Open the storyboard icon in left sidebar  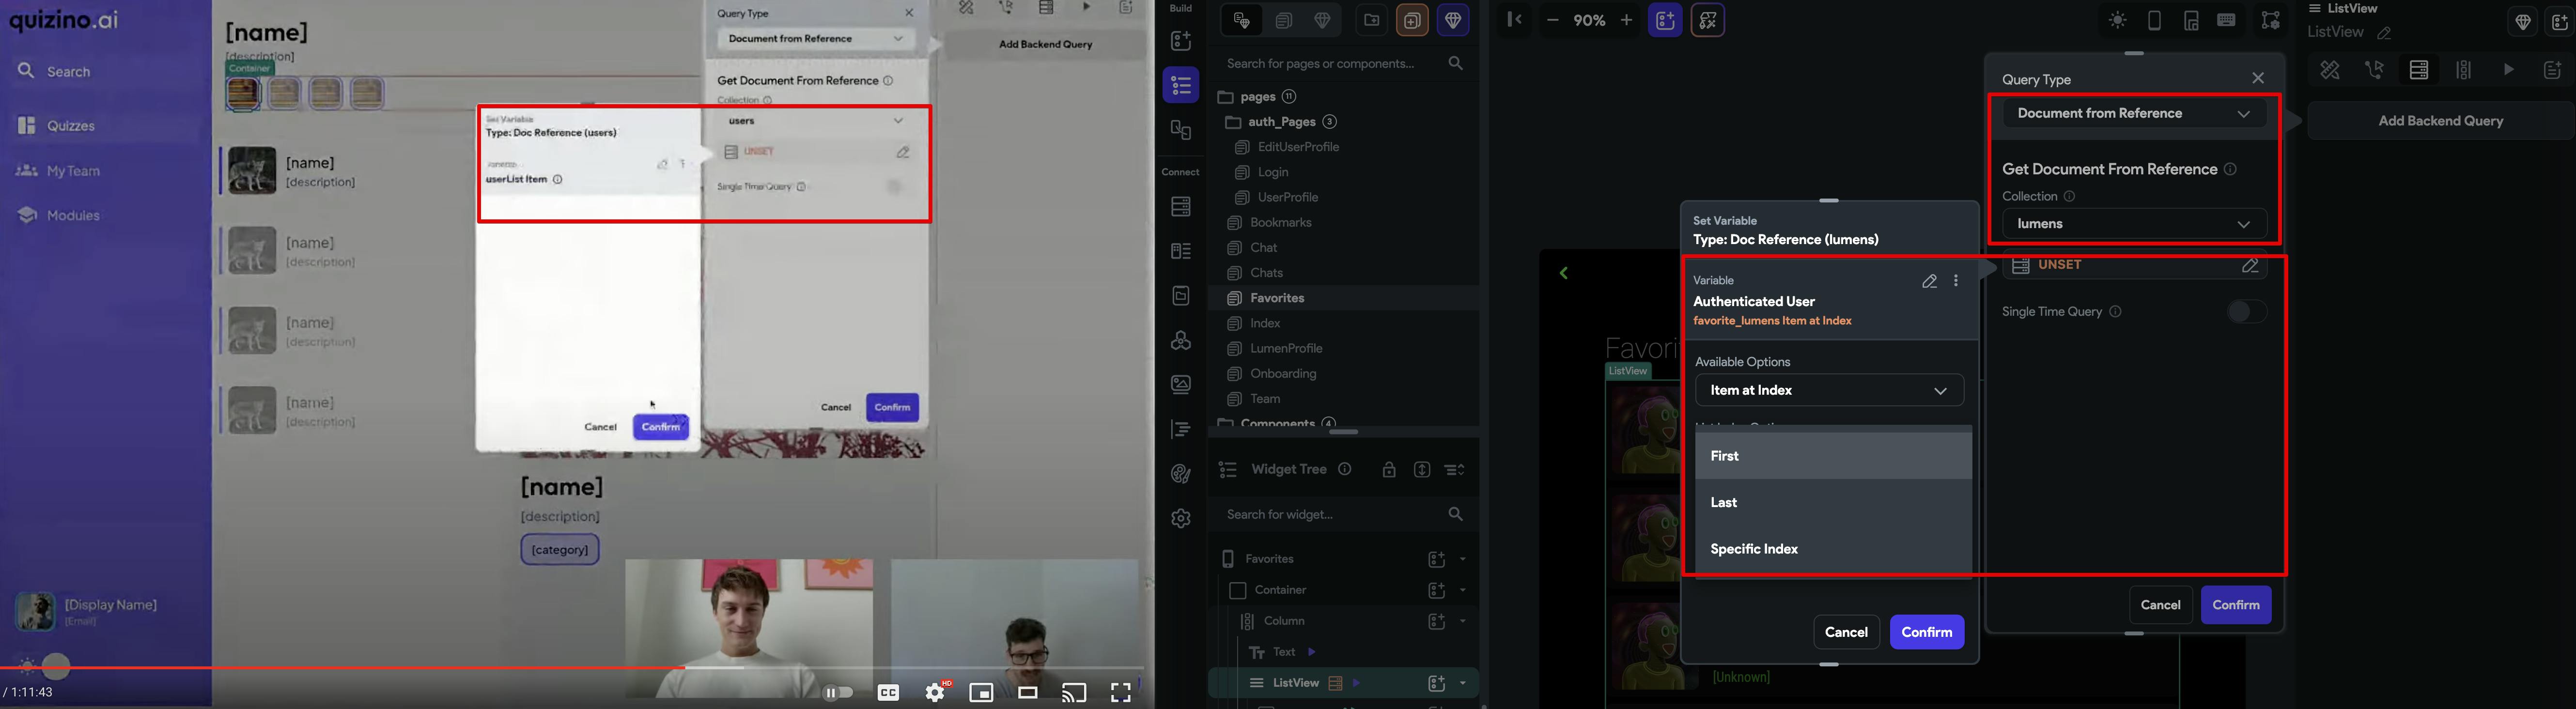point(1181,130)
